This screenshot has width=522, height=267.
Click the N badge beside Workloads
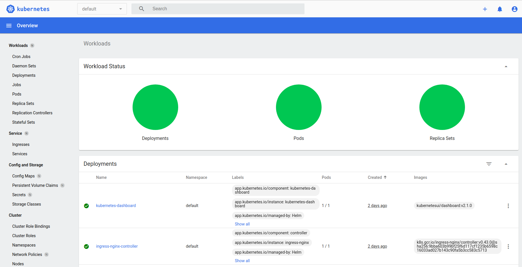coord(32,45)
